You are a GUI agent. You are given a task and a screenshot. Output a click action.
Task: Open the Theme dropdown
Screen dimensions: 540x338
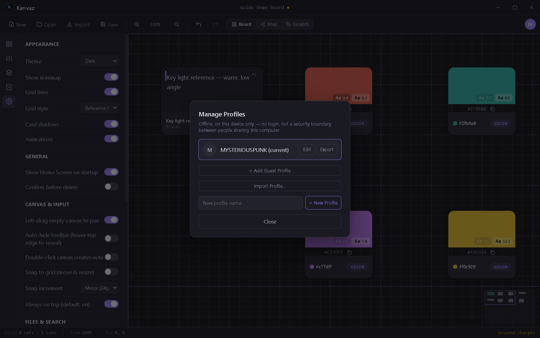(x=100, y=61)
